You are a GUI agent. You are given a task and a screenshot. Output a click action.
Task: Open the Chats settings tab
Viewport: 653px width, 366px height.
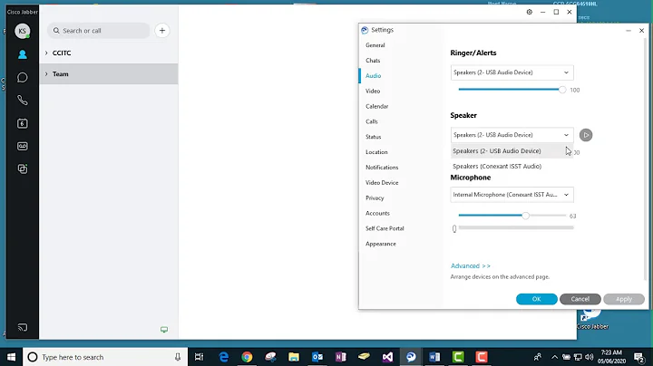[373, 61]
